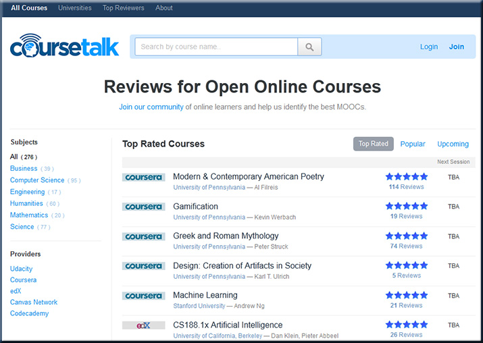This screenshot has width=483, height=343.
Task: Click star rating for Modern & Contemporary American Poetry
Action: tap(407, 176)
